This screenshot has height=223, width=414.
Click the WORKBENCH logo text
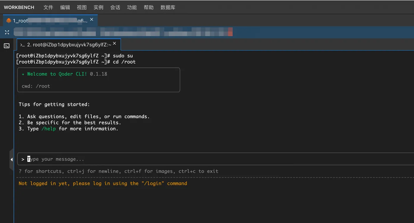coord(19,7)
